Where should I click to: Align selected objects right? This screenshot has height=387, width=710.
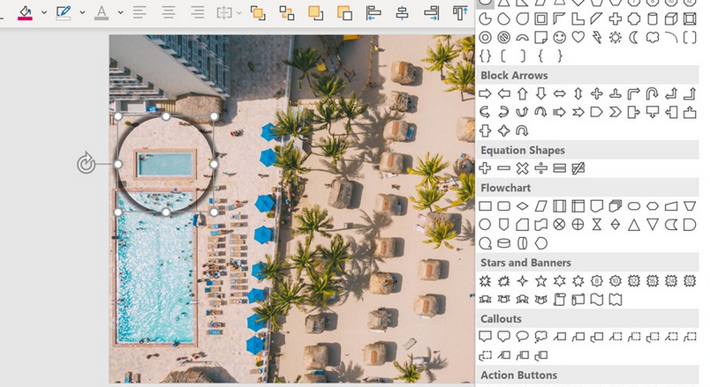pos(432,13)
